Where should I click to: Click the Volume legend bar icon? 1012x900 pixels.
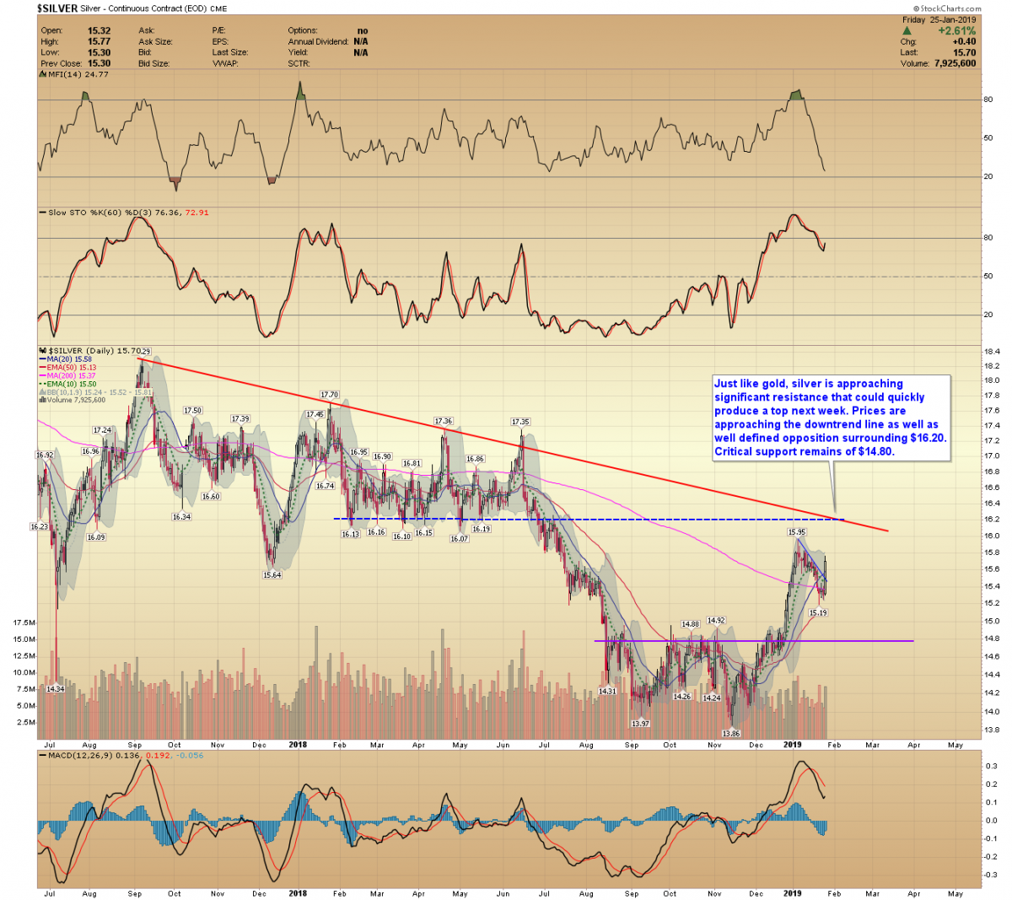[43, 401]
